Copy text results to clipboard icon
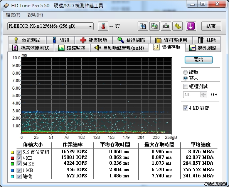The height and width of the screenshot is (187, 229). point(143,26)
